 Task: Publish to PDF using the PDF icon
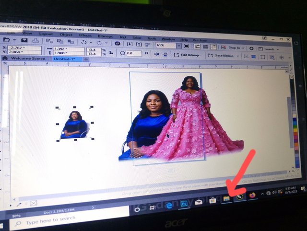click(x=148, y=45)
